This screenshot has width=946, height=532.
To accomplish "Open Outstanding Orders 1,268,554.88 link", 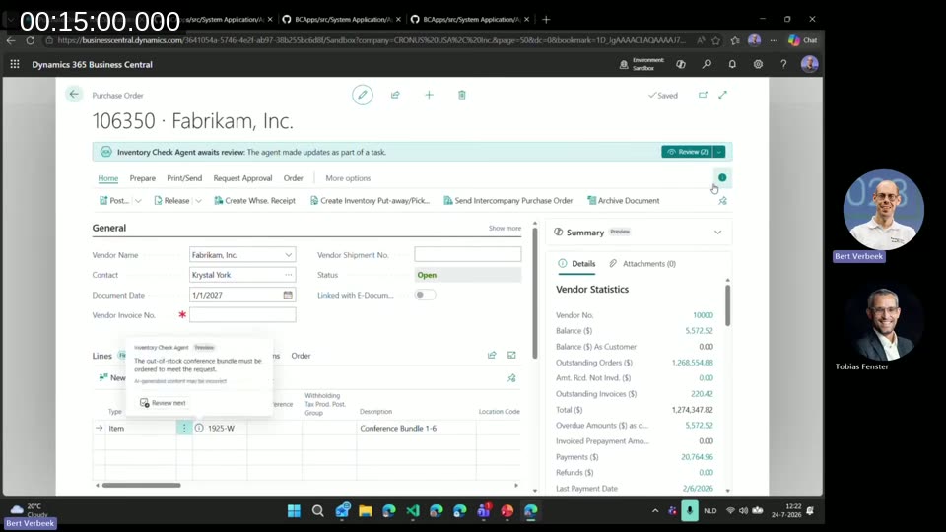I will (692, 363).
